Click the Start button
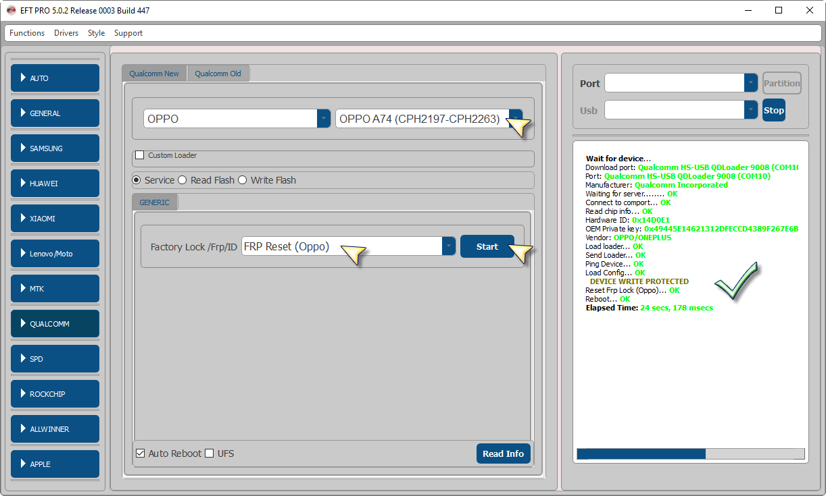This screenshot has height=496, width=826. (487, 246)
